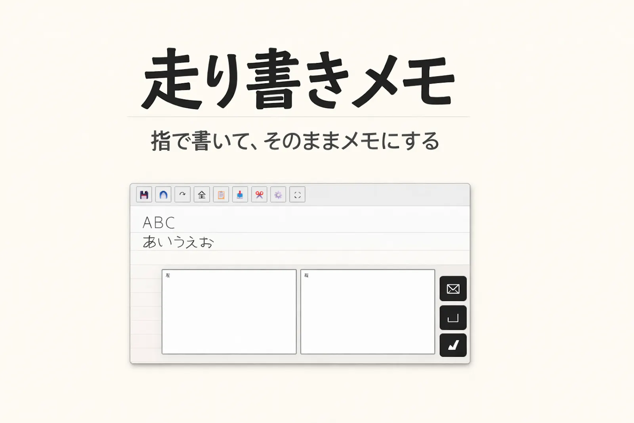
Task: Open settings with the gear icon
Action: tap(278, 195)
